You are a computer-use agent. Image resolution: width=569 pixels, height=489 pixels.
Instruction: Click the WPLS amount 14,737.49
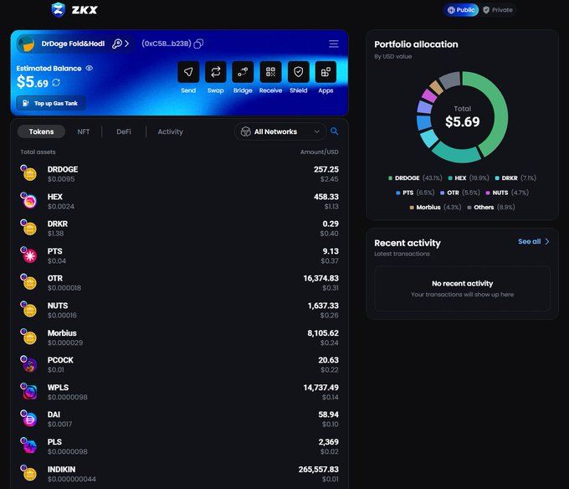(320, 388)
